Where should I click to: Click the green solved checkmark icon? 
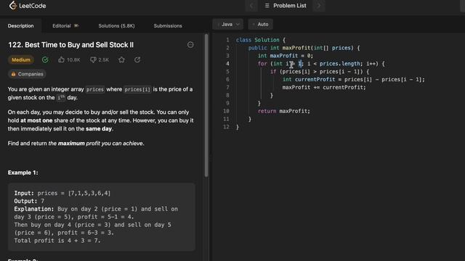point(45,59)
